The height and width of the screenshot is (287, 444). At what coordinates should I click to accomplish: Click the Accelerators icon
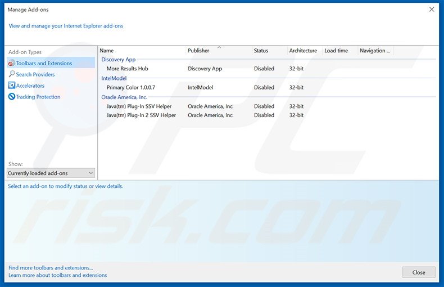pos(11,86)
